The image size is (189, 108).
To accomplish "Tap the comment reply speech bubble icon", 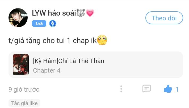I will [147, 89].
